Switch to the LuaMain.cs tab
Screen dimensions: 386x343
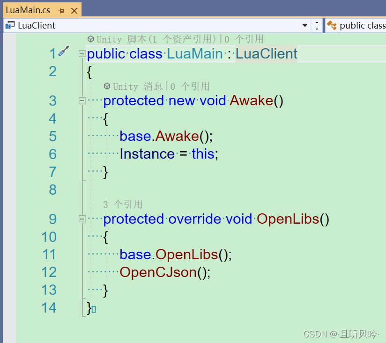coord(28,9)
